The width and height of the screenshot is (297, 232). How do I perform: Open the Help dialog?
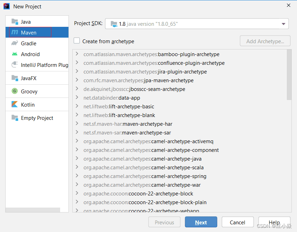tap(274, 222)
